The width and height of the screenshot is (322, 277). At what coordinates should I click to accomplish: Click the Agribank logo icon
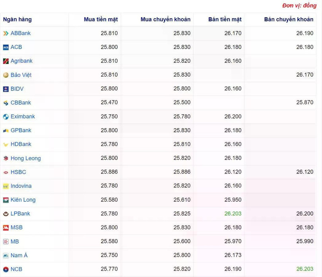[6, 61]
